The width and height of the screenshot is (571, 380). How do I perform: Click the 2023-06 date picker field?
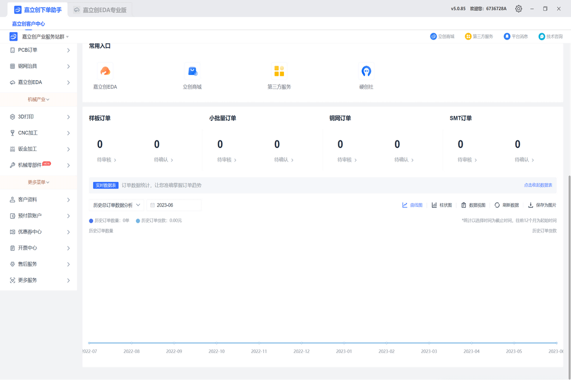coord(174,205)
